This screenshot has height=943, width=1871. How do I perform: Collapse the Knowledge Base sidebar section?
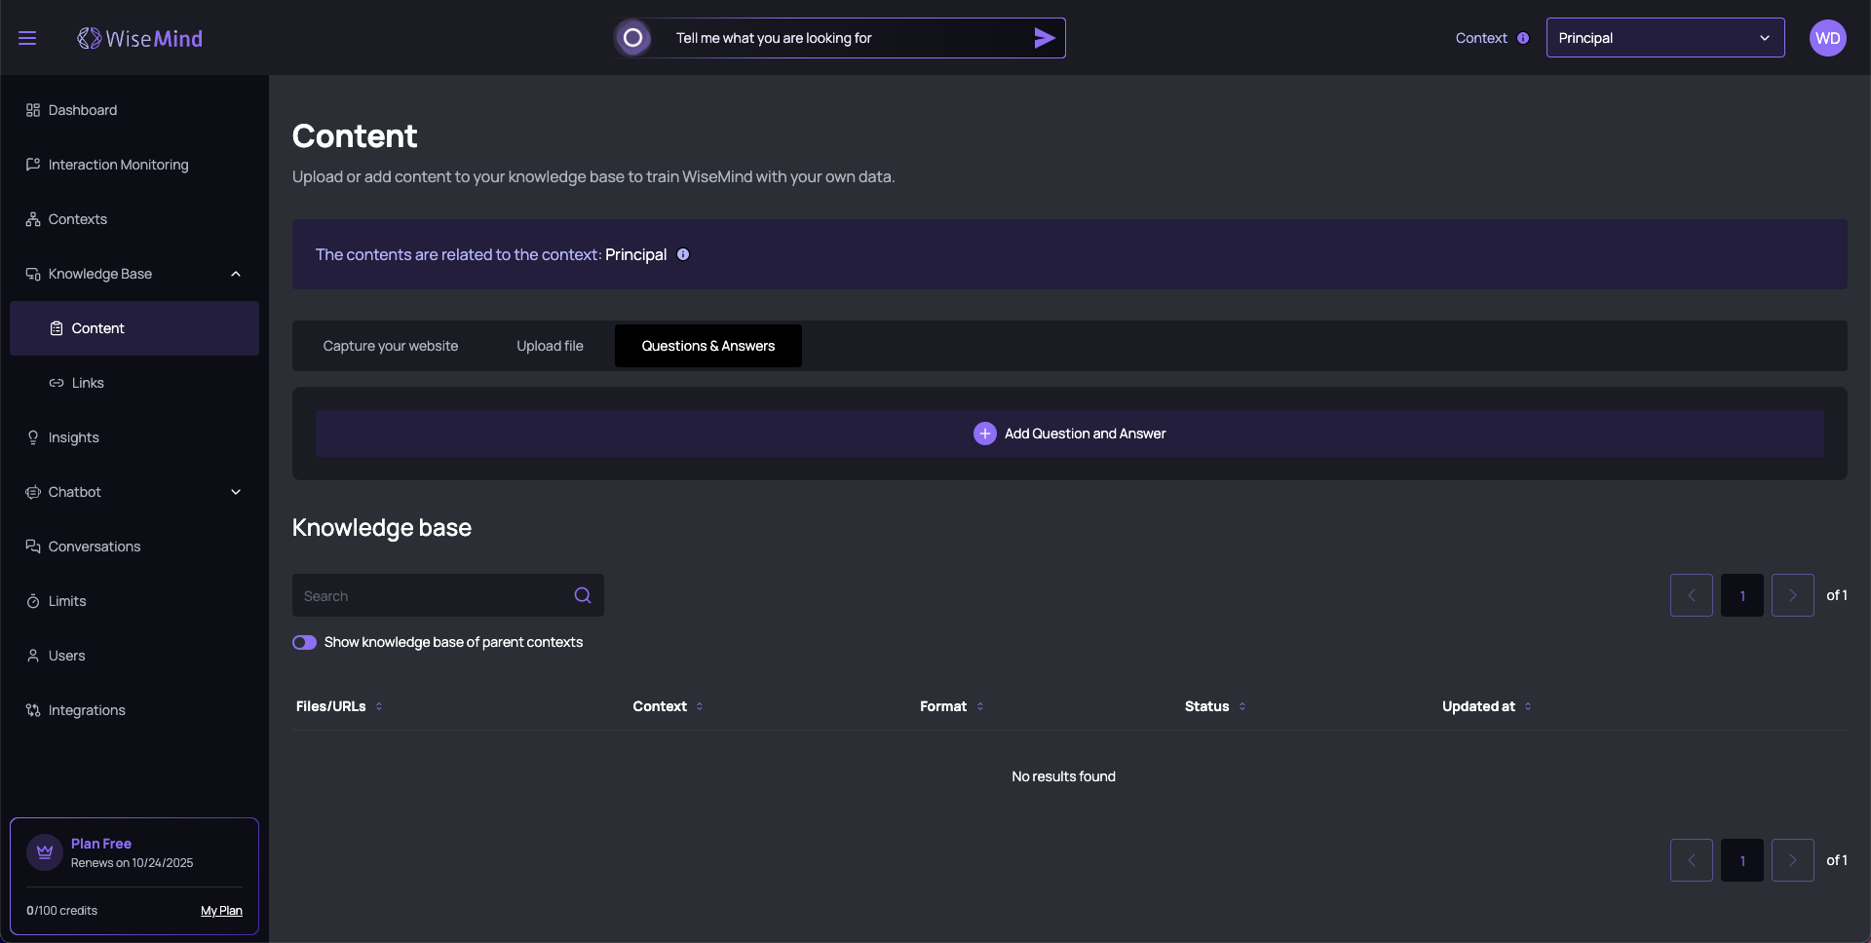236,274
